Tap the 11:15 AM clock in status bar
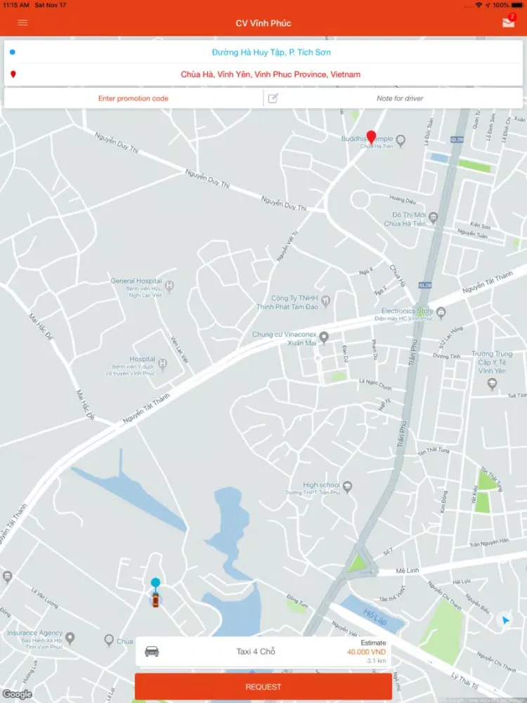 point(16,5)
